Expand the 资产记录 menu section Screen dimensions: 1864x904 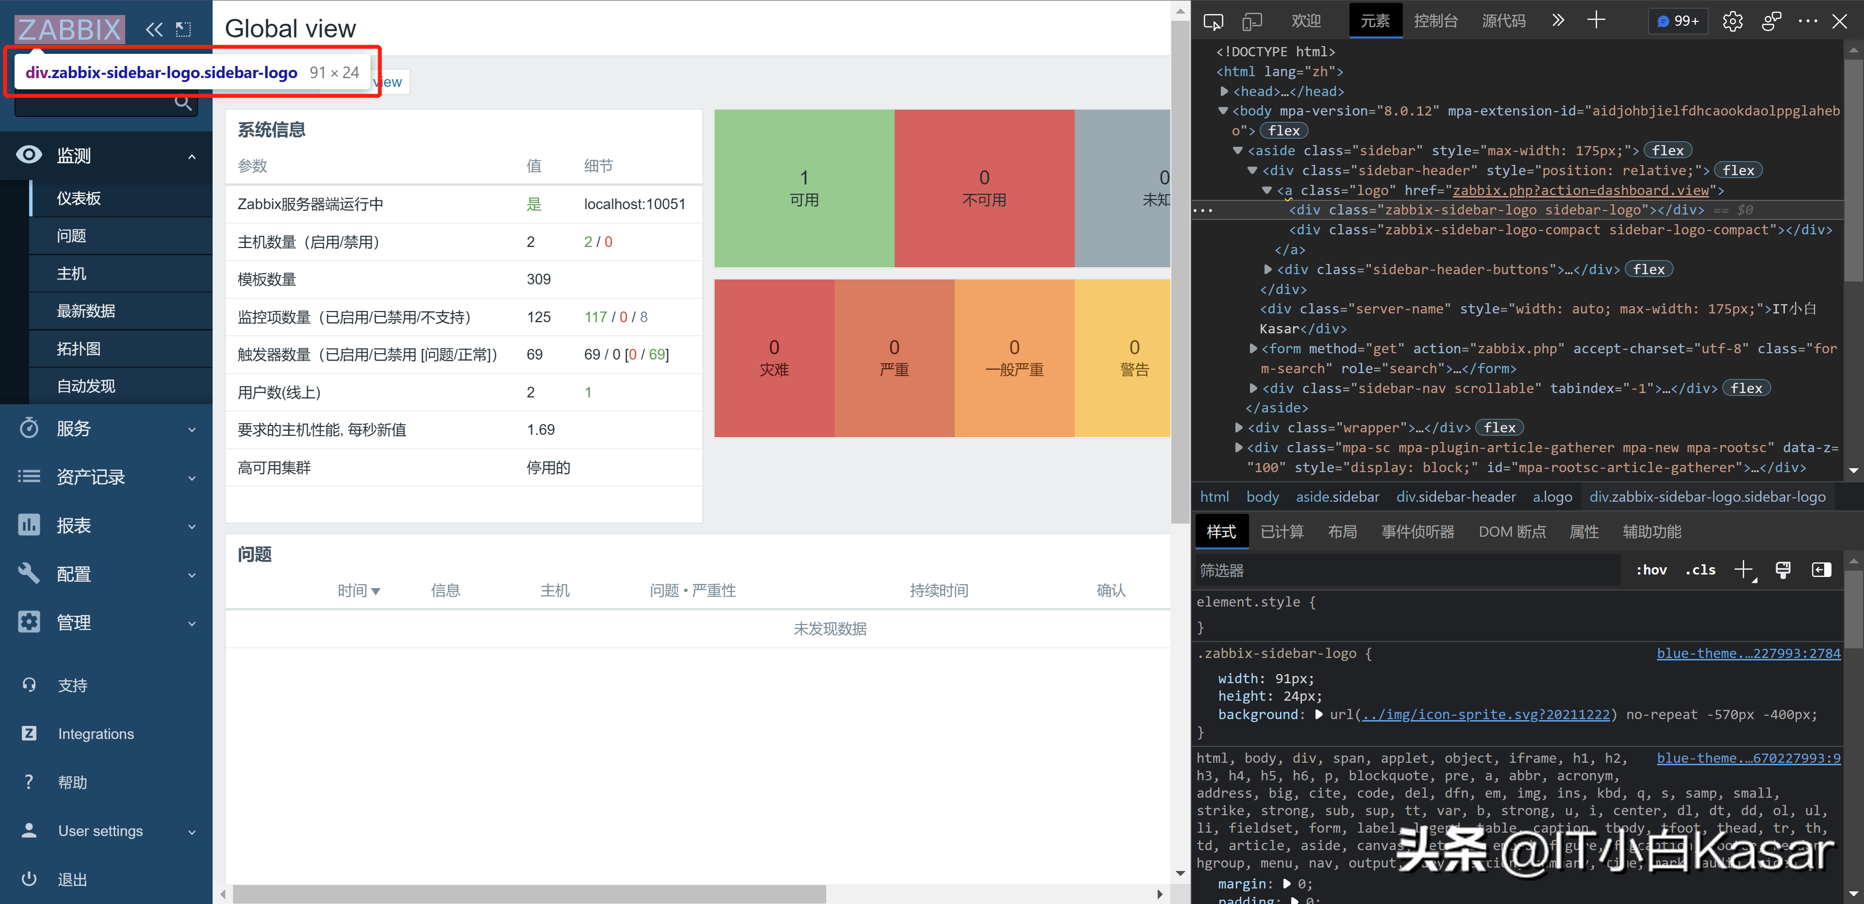192,478
